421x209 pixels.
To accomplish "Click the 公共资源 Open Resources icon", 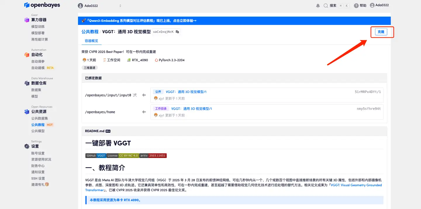I will pos(27,112).
